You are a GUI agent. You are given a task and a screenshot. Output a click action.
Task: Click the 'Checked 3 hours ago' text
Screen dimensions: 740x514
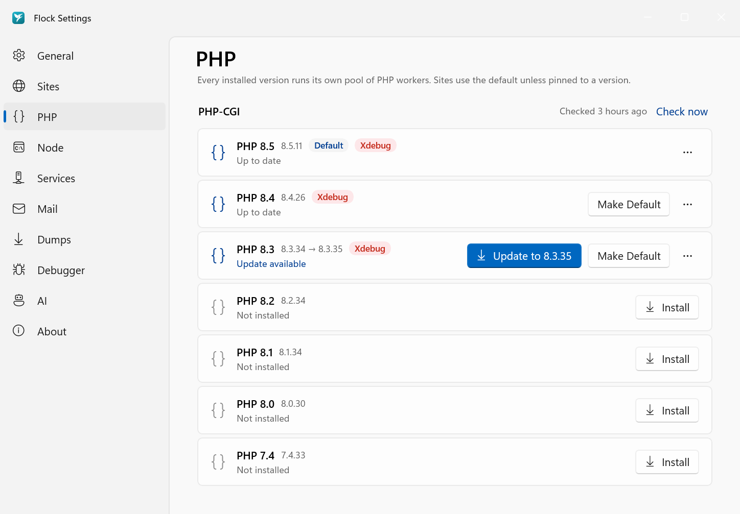coord(603,111)
